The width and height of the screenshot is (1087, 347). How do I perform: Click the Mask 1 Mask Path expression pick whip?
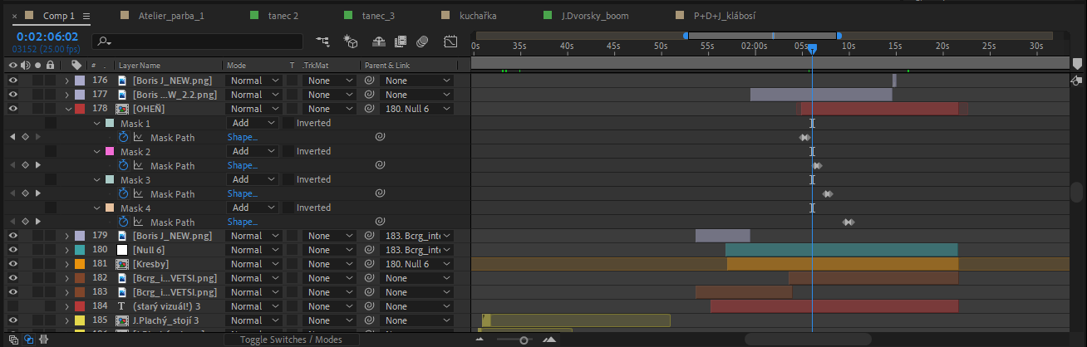tap(380, 137)
